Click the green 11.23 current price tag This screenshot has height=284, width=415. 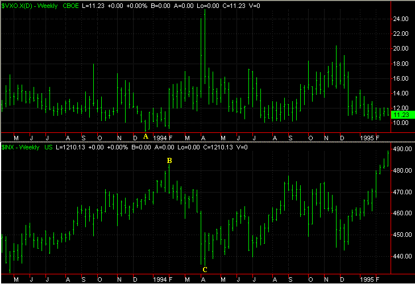click(x=401, y=114)
